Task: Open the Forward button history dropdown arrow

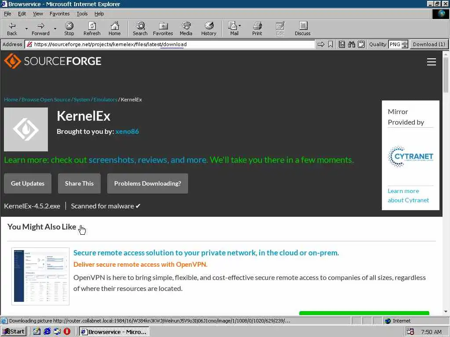Action: click(x=55, y=29)
